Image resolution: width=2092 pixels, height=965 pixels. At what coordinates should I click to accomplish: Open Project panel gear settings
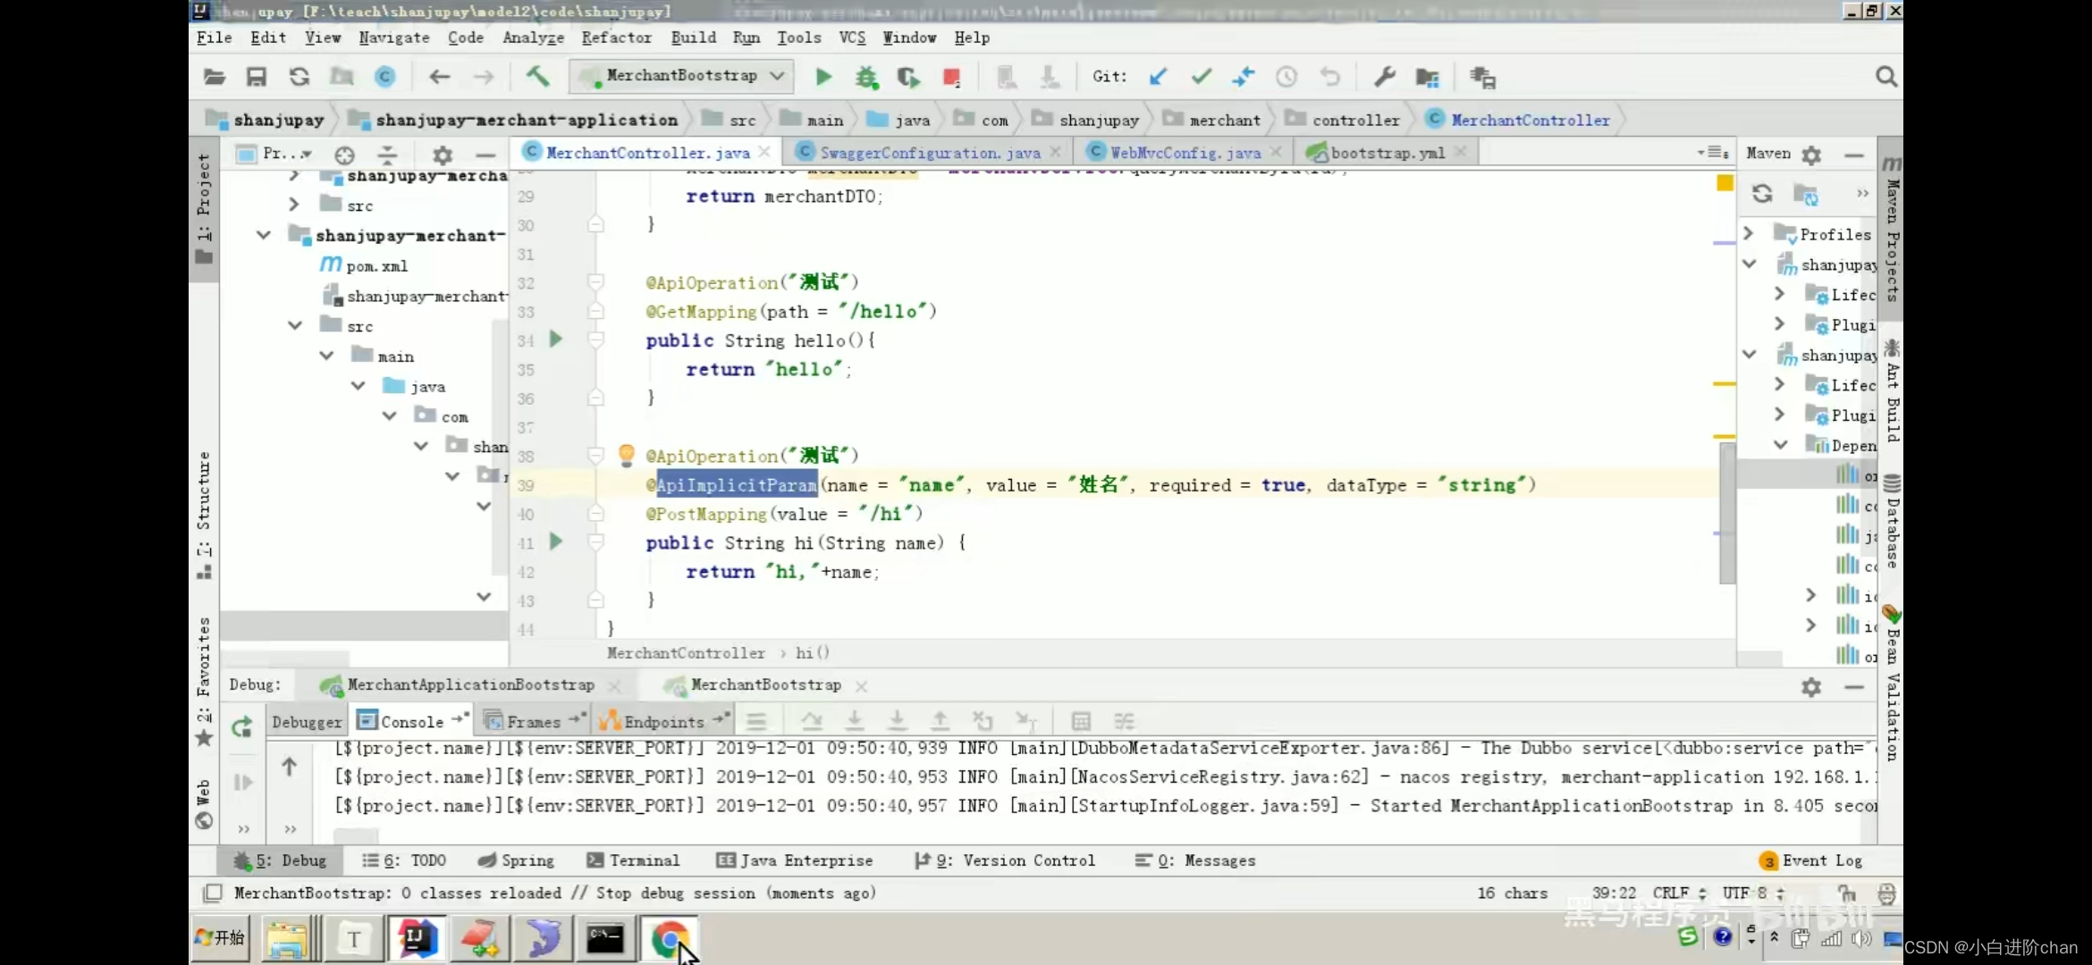pos(443,155)
